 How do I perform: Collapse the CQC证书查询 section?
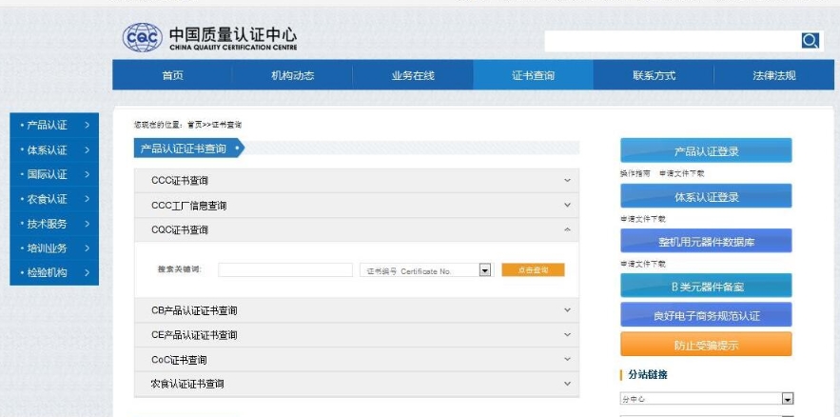click(568, 229)
